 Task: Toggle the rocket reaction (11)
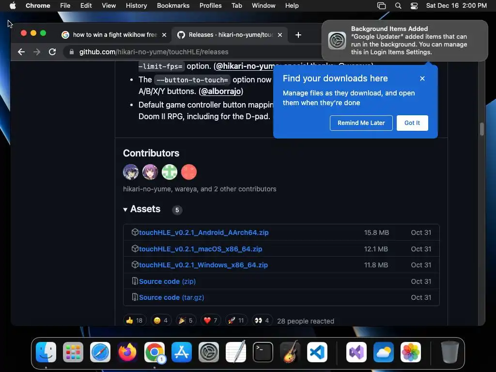236,321
